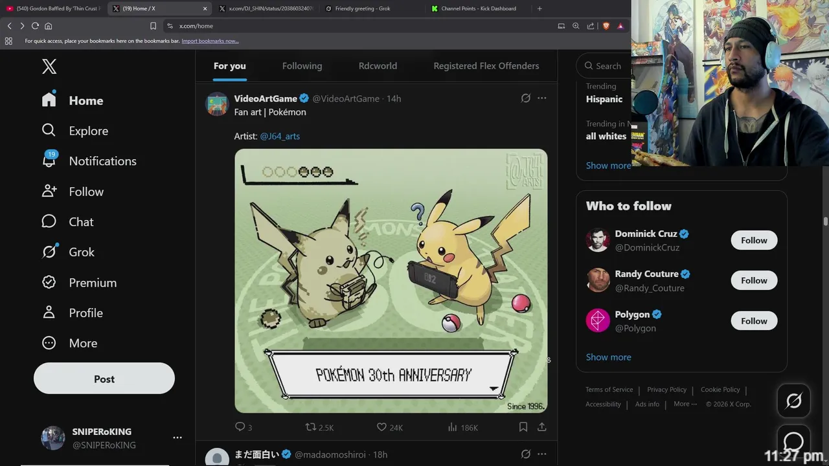Image resolution: width=829 pixels, height=466 pixels.
Task: Switch to x.com/DJ_SHIN status browser tab
Action: (267, 8)
